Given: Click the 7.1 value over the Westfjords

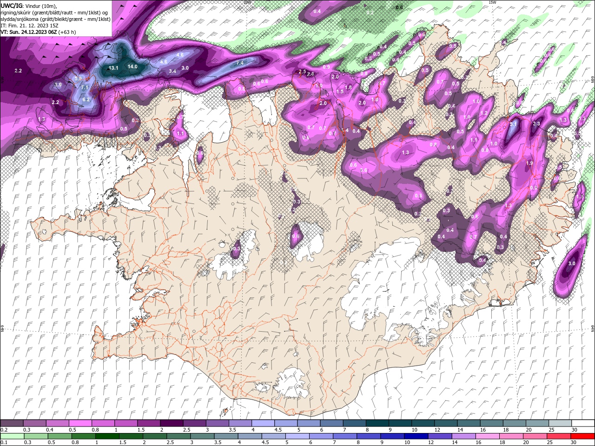Looking at the screenshot, I should (x=85, y=87).
